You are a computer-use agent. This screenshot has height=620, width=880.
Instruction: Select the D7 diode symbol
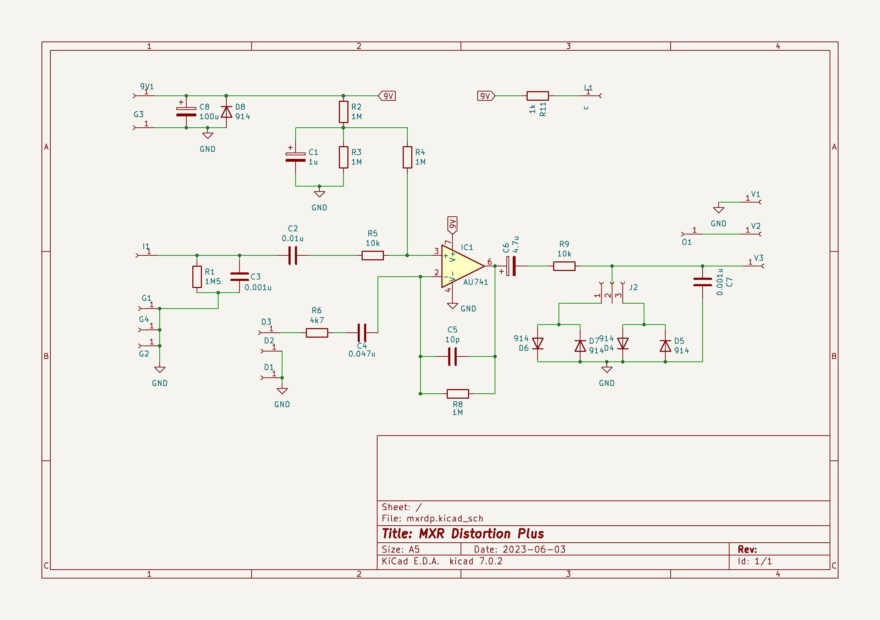click(x=580, y=346)
